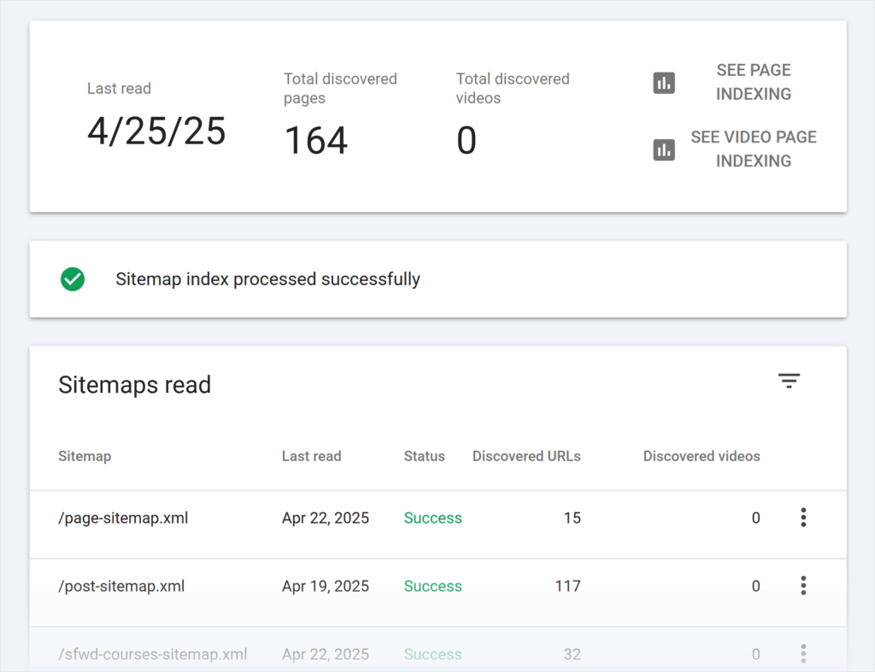
Task: Open the three-dot menu for post-sitemap.xml
Action: tap(803, 586)
